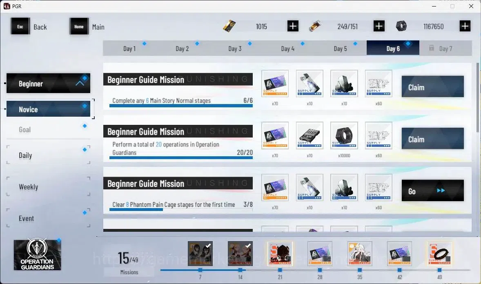Add cogs with the plus beside 1167650
481x284 pixels.
coord(465,26)
